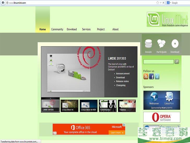
Task: Open the Download navigation menu
Action: point(72,29)
